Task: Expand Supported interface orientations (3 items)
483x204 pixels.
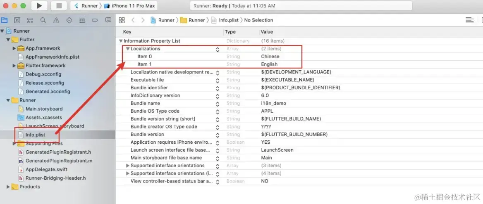Action: pyautogui.click(x=128, y=166)
